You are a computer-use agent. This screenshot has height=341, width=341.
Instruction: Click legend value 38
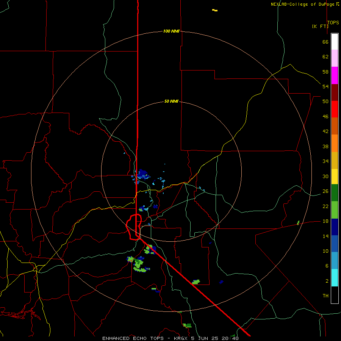(x=325, y=147)
